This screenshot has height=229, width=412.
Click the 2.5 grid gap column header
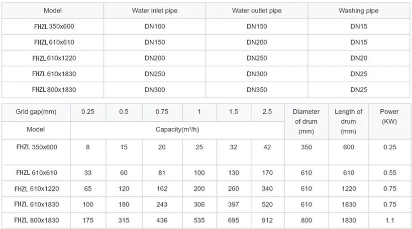(268, 112)
